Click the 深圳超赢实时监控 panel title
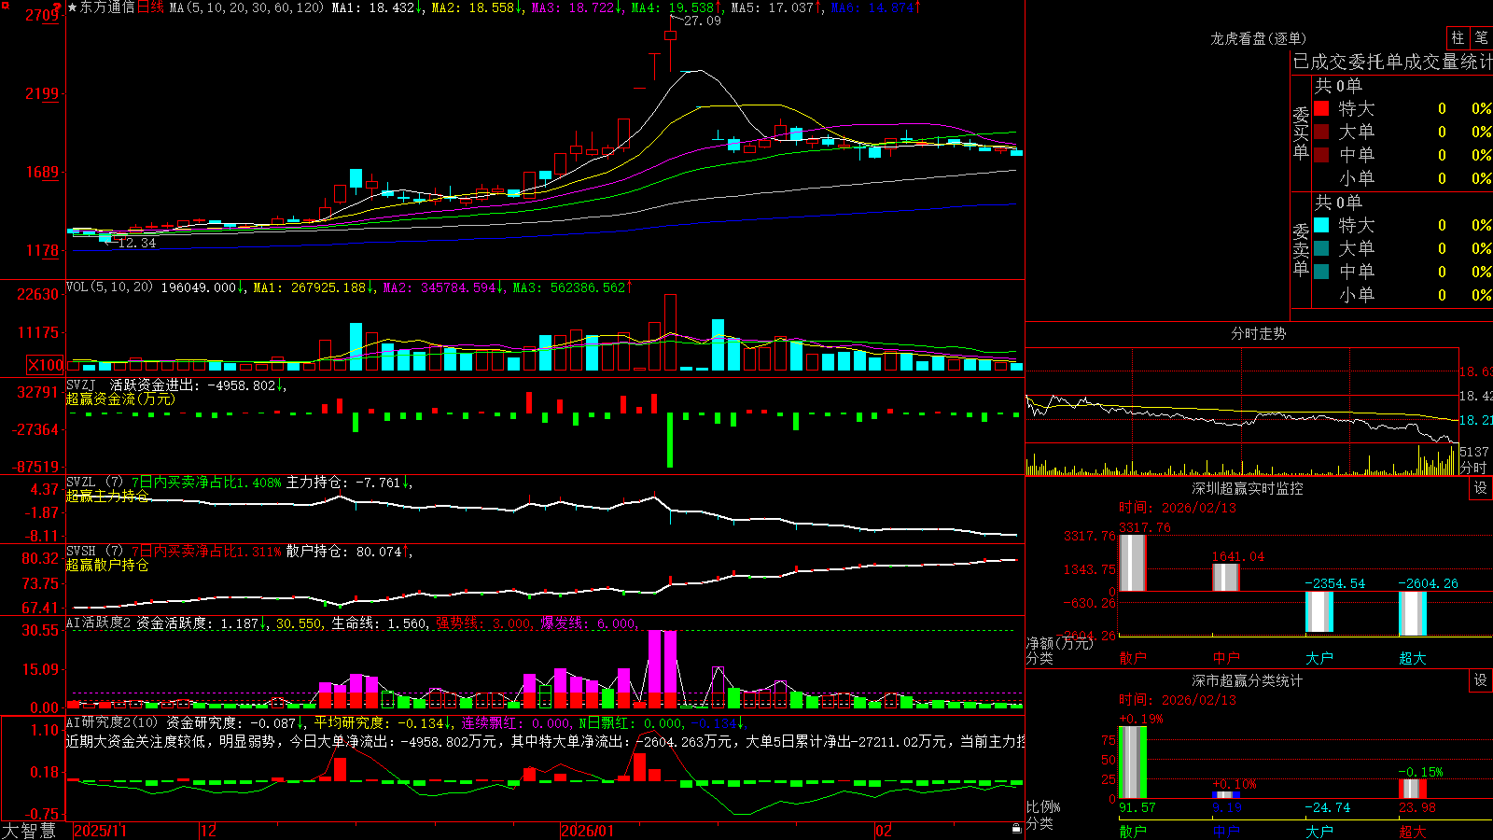 click(1248, 488)
